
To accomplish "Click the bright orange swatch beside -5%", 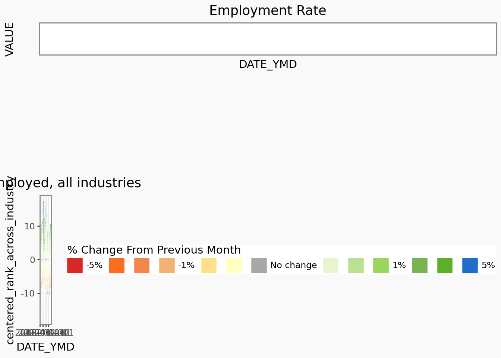I will (x=117, y=266).
